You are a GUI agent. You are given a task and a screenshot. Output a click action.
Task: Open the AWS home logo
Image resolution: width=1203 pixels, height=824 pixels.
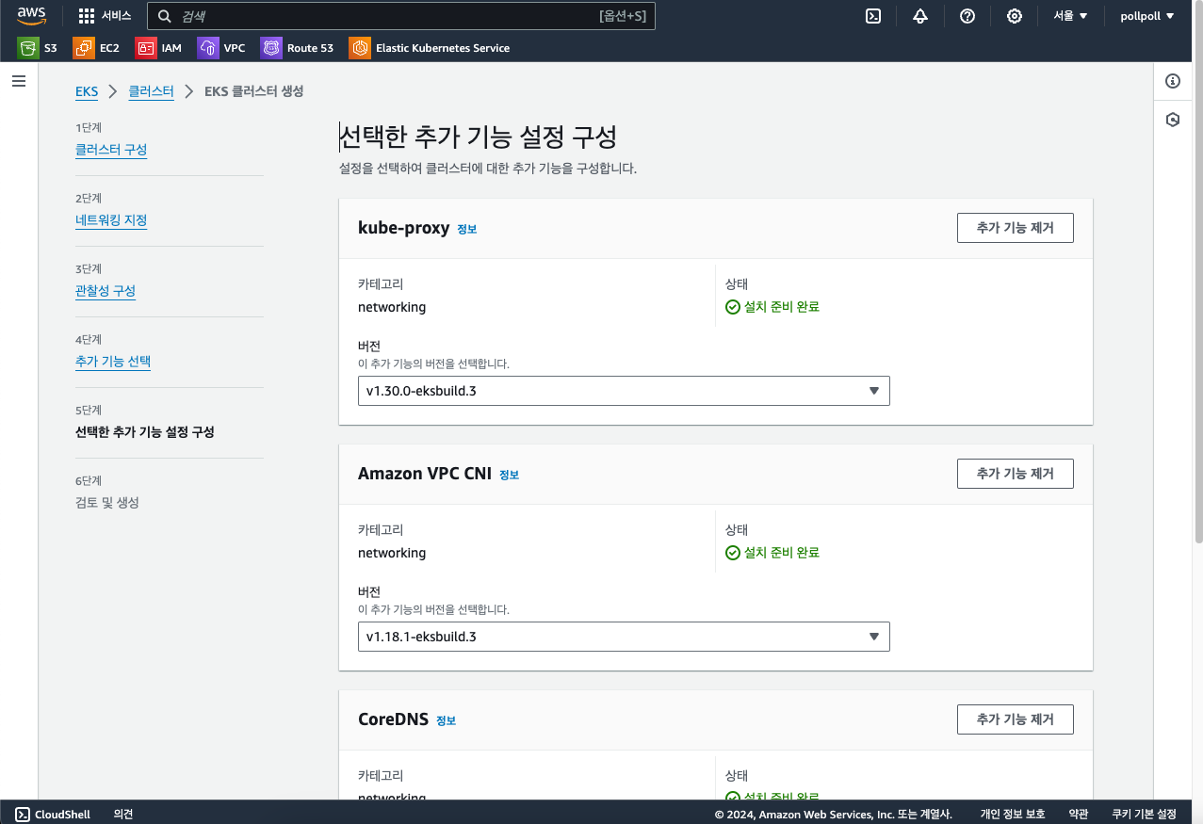pyautogui.click(x=32, y=15)
